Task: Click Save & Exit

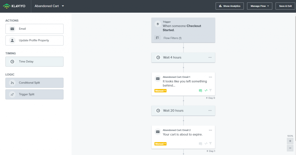Action: [285, 6]
